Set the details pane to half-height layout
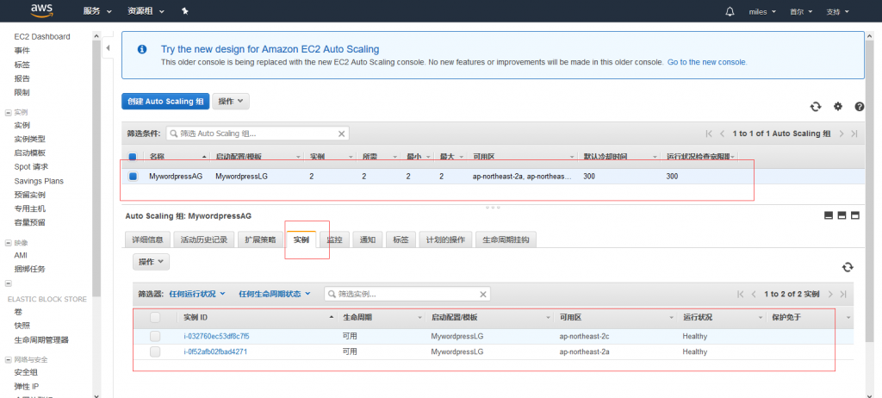Image resolution: width=882 pixels, height=398 pixels. coord(842,215)
